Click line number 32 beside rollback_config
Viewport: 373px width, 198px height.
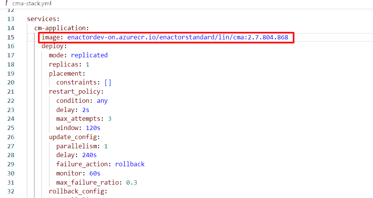point(11,192)
